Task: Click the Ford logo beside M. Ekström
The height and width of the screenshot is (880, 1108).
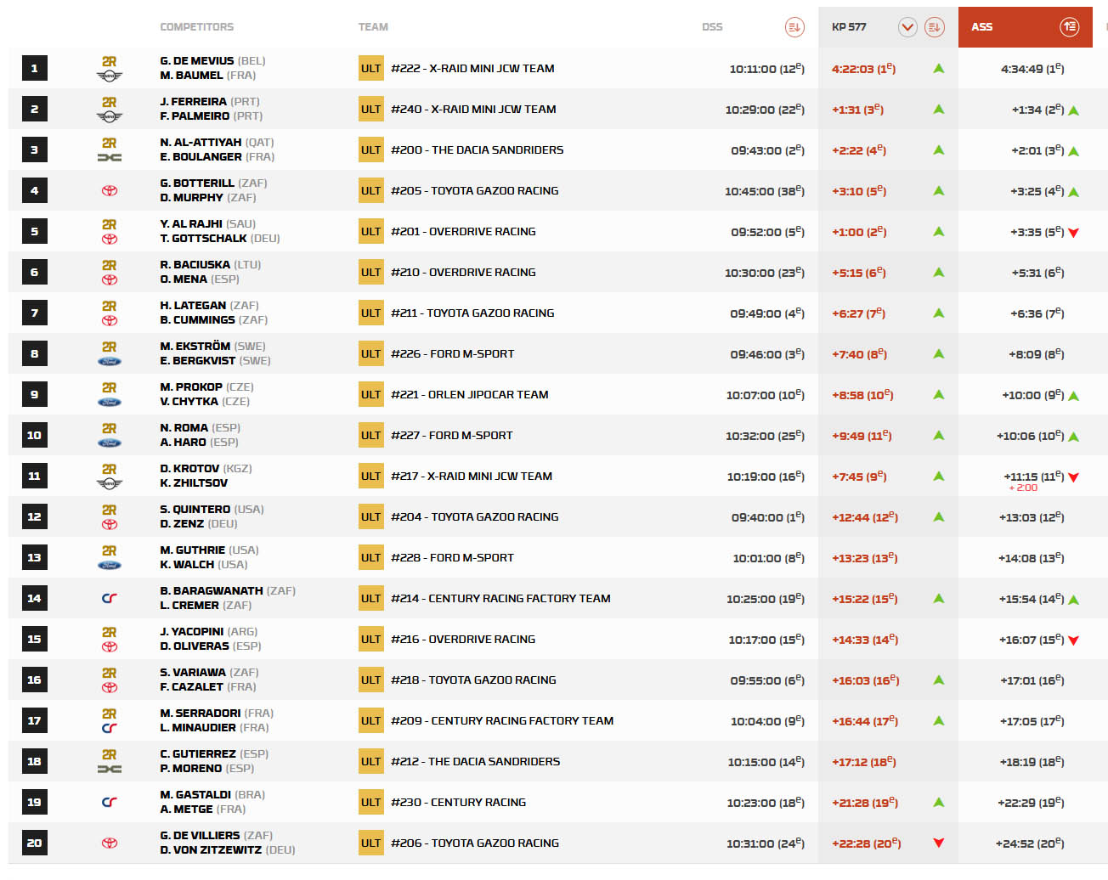Action: 110,361
